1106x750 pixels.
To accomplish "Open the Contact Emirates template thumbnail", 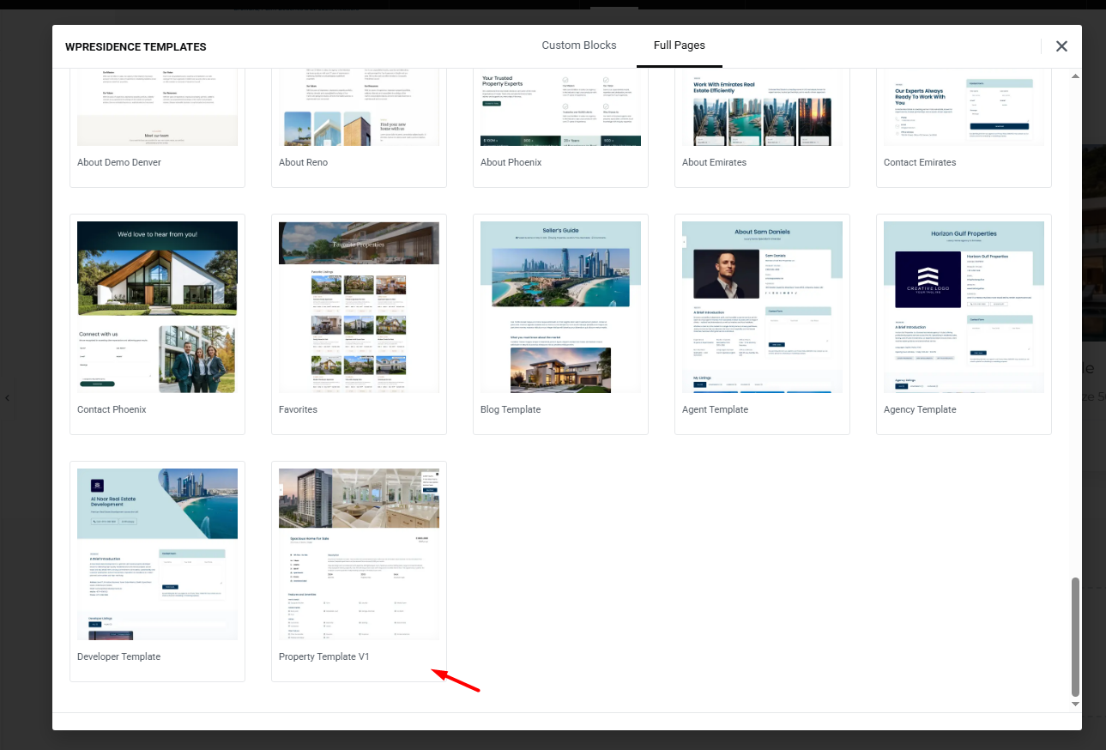I will pyautogui.click(x=964, y=107).
